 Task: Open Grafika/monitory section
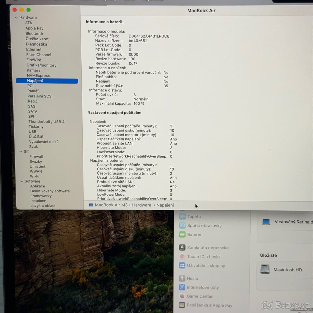[x=41, y=65]
